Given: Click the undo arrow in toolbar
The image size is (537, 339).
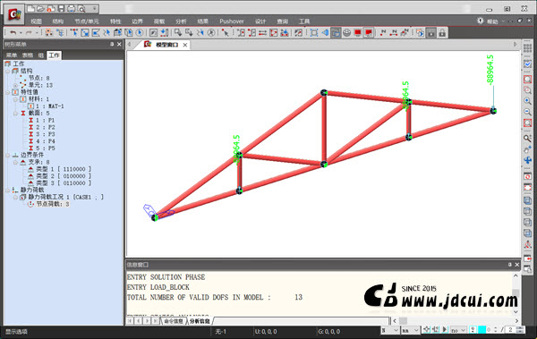Looking at the screenshot, I should [13, 33].
